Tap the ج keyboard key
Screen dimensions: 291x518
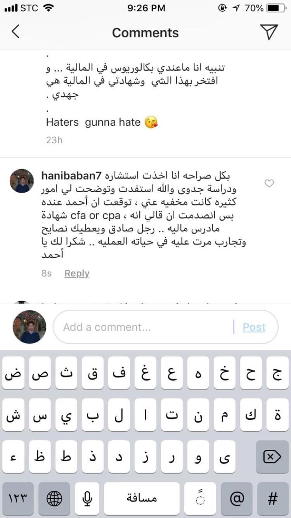pos(278,373)
